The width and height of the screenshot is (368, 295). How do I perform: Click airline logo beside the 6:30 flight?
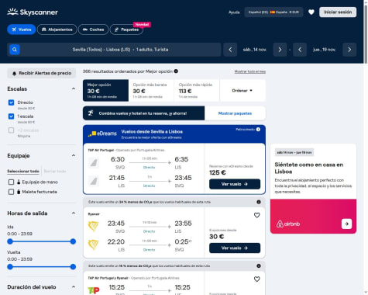(93, 163)
